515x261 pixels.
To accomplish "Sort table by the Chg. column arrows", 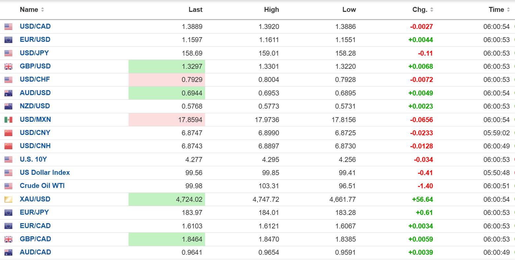I will click(432, 10).
